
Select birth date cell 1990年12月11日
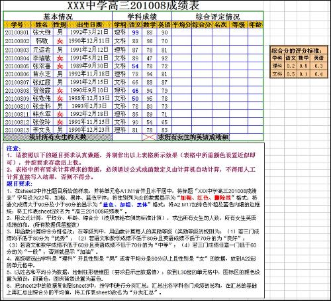(89, 41)
